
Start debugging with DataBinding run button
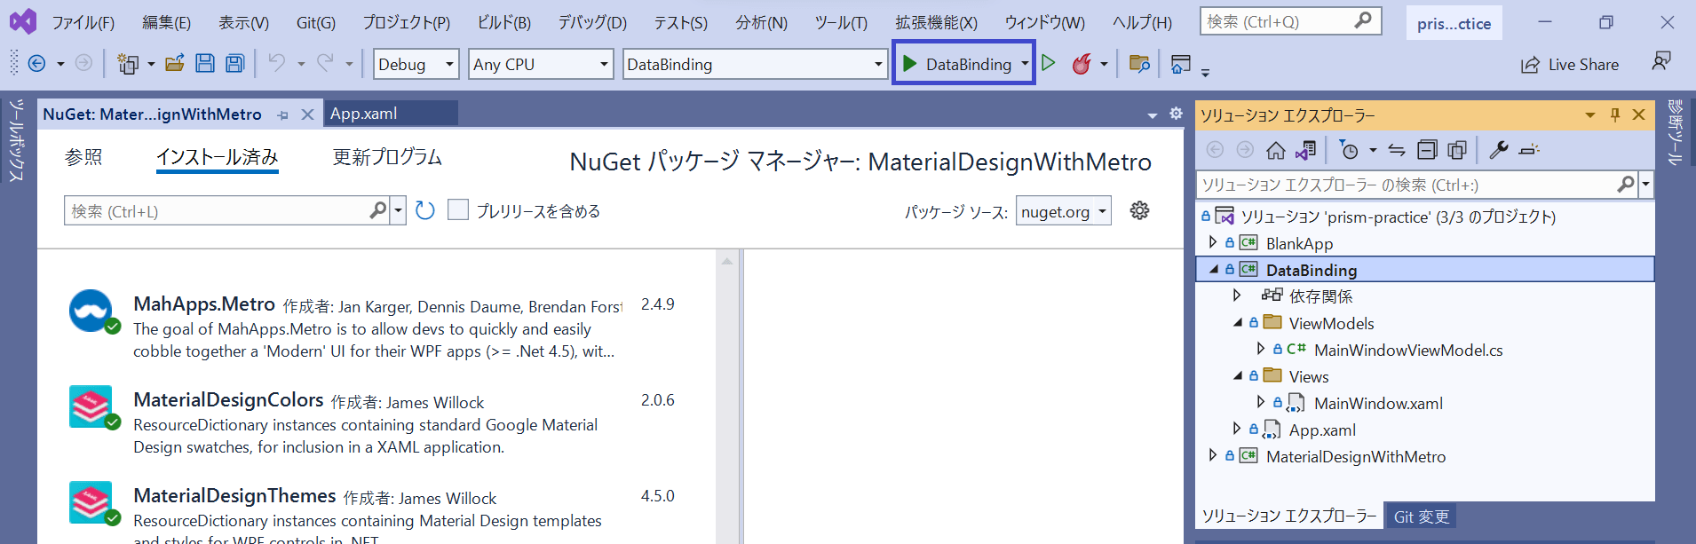coord(957,64)
